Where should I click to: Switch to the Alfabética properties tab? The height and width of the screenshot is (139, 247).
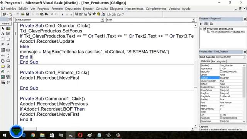pyautogui.click(x=205, y=61)
